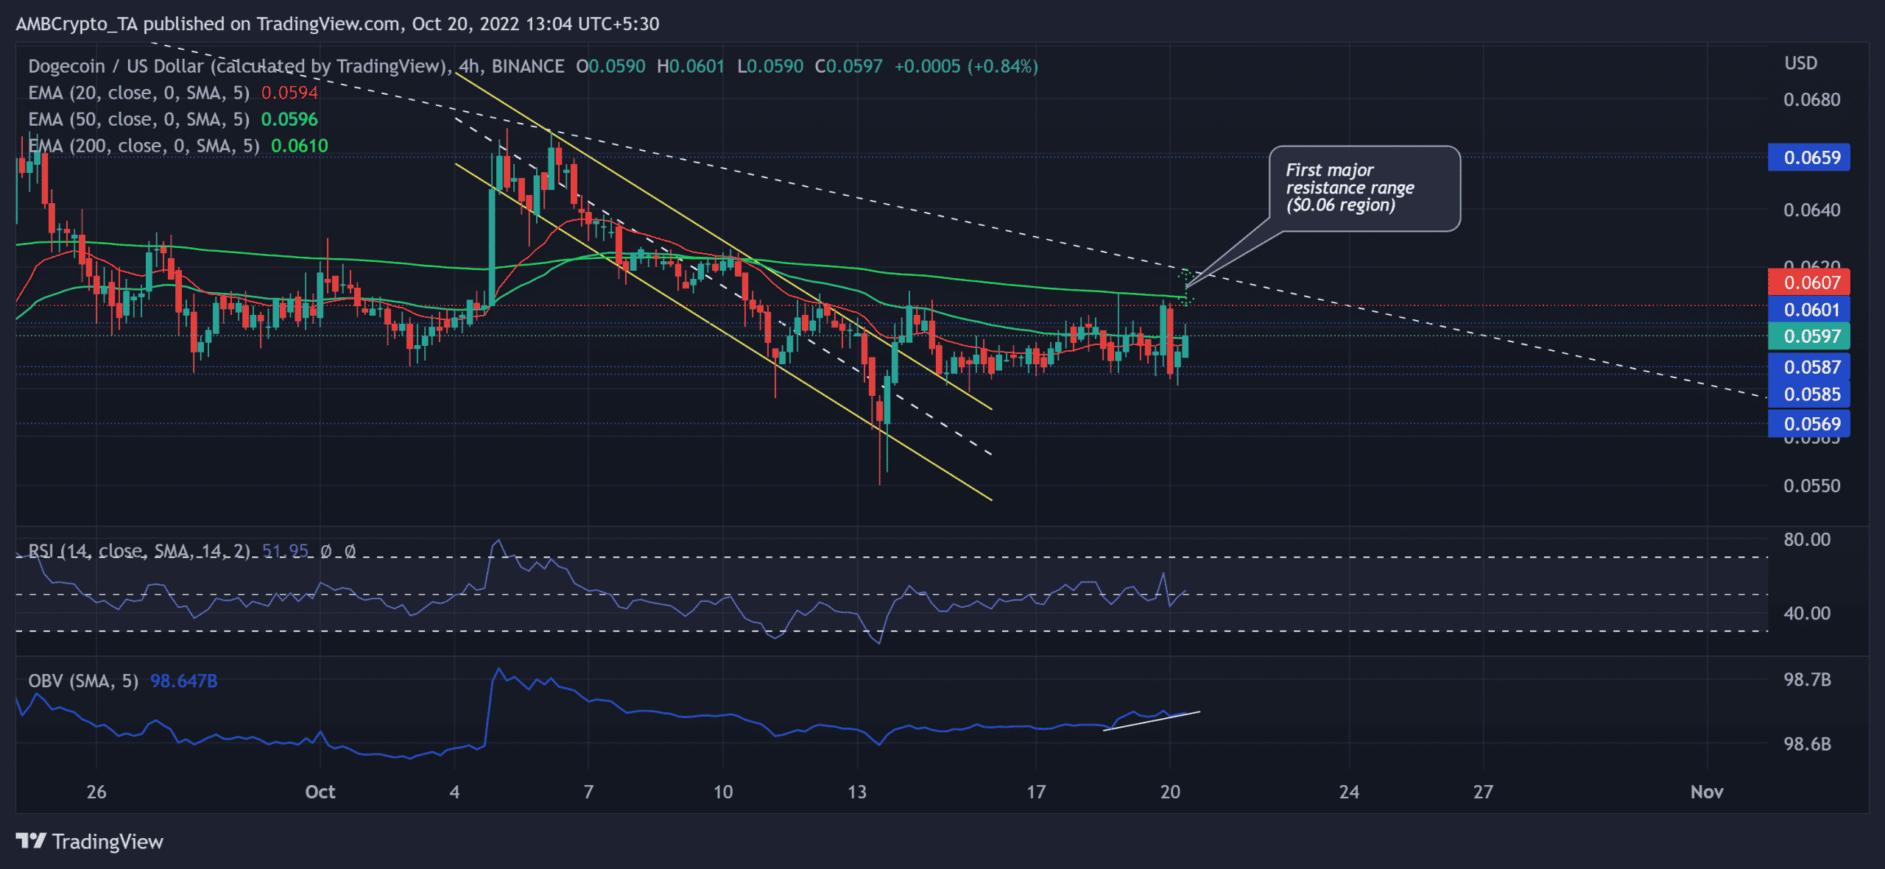Click the '13' date on time axis
Viewport: 1885px width, 869px height.
pyautogui.click(x=857, y=792)
